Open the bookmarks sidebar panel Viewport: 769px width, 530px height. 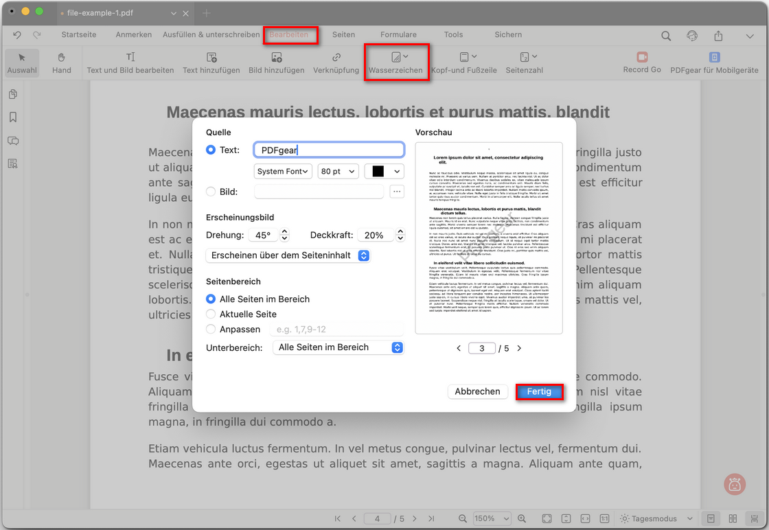13,117
